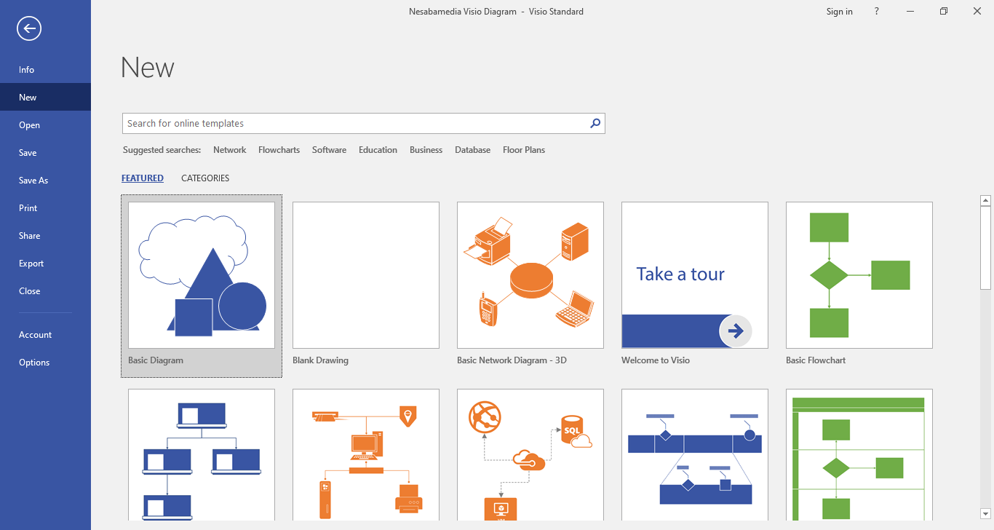994x530 pixels.
Task: Click the search magnifier icon
Action: 595,124
